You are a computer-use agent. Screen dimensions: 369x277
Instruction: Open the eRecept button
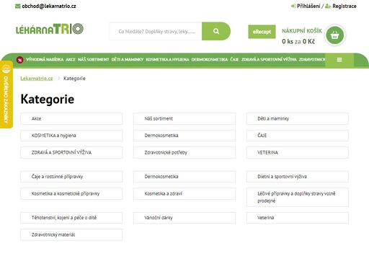pos(262,32)
